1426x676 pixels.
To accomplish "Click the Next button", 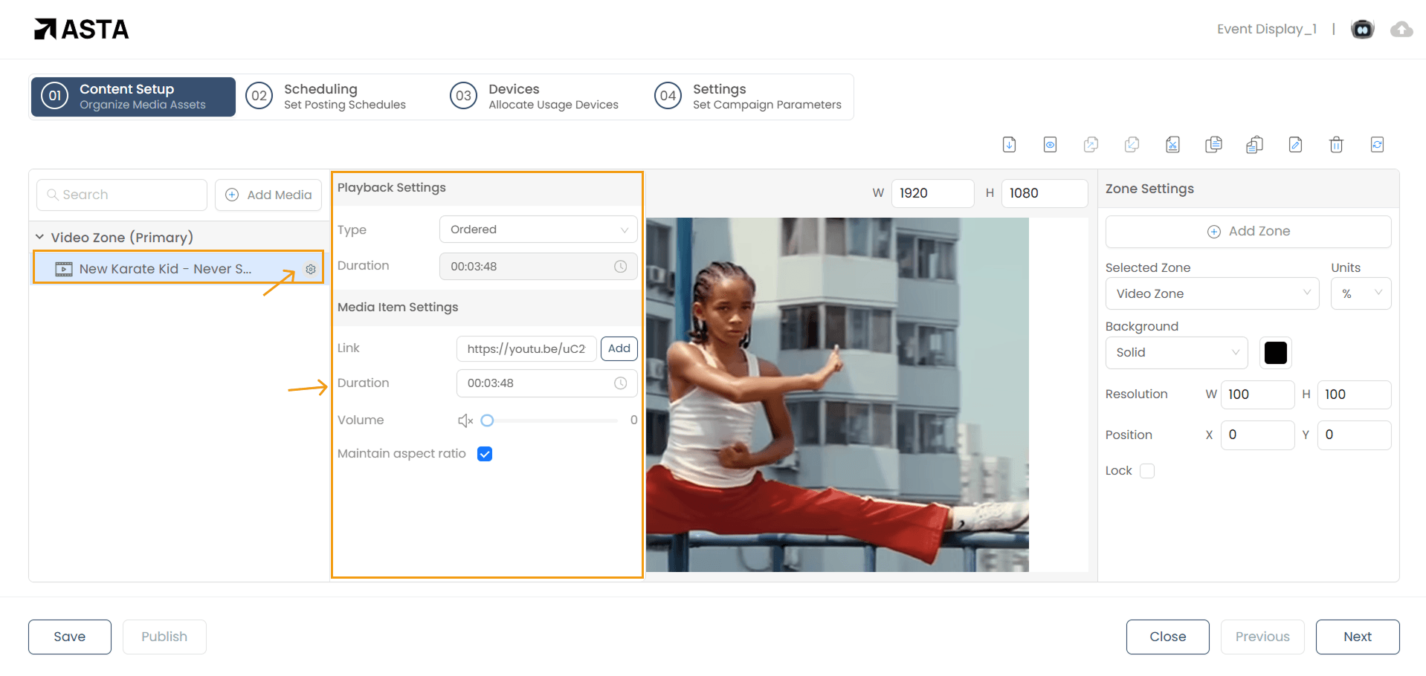I will pos(1357,637).
